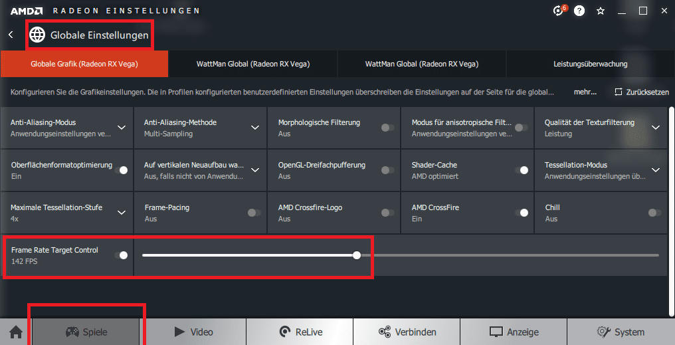Click the Globale Einstellungen heading
The image size is (675, 345).
100,35
